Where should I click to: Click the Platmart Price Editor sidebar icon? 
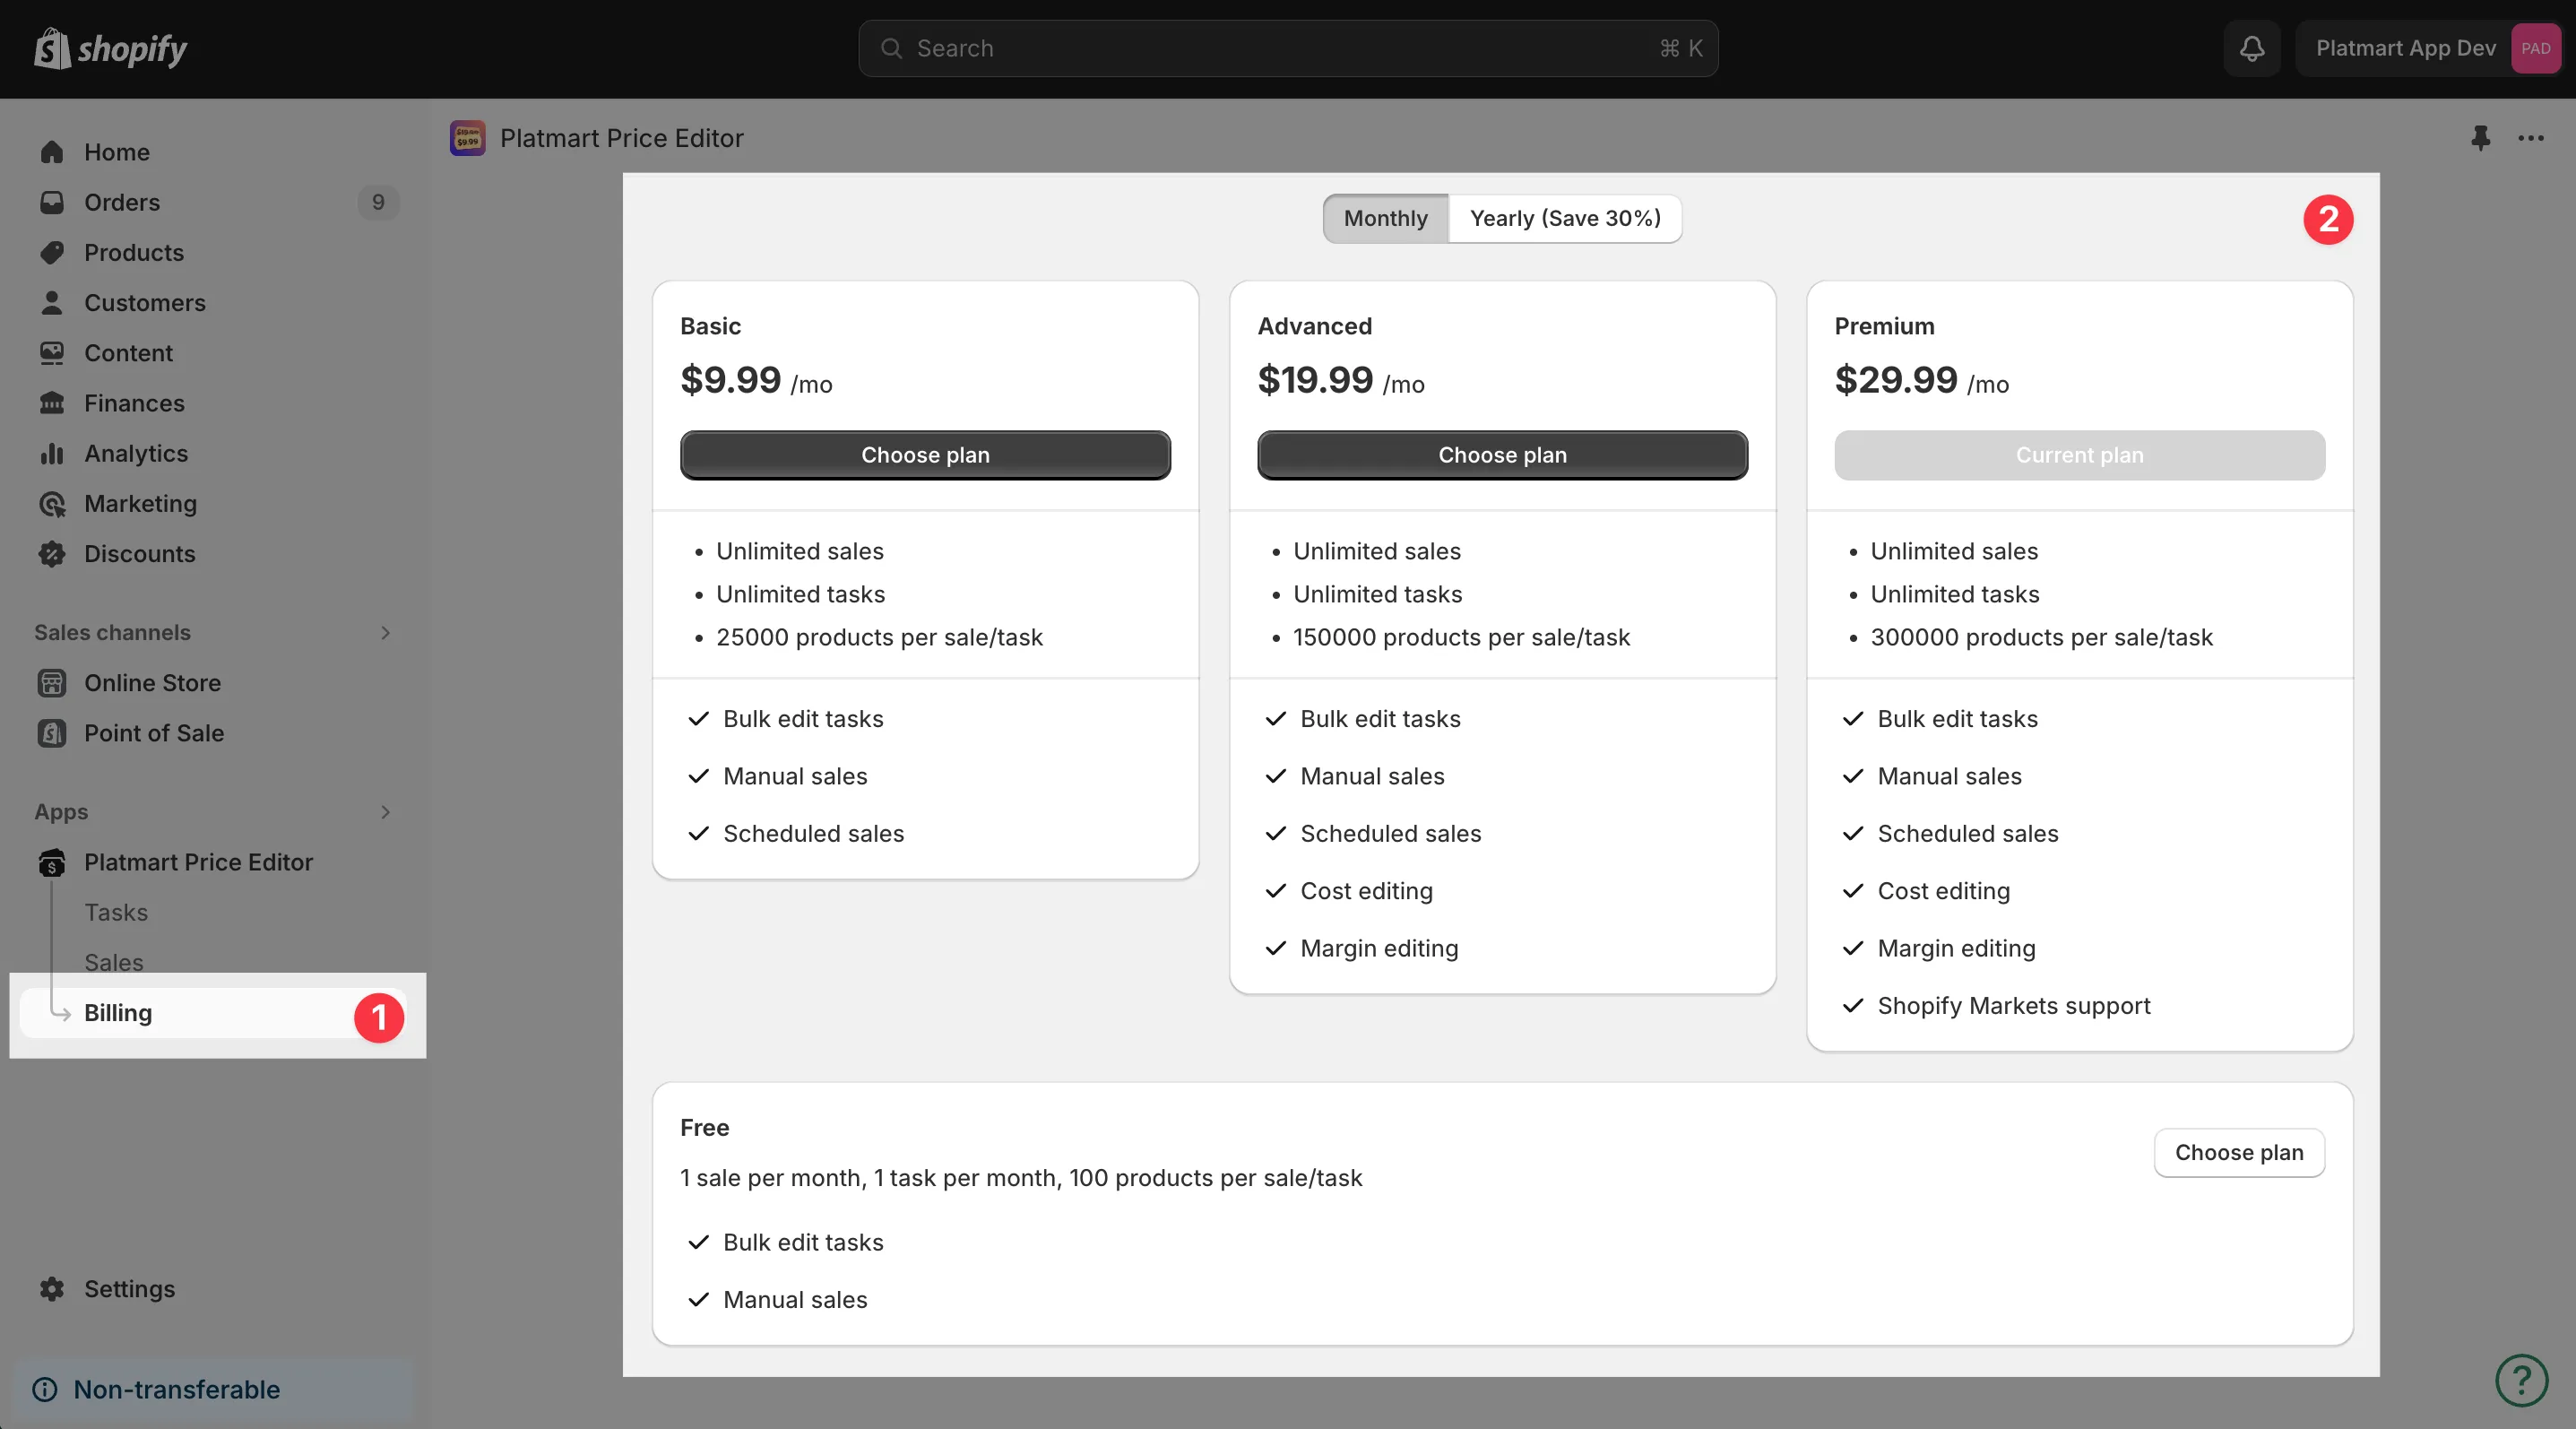tap(52, 862)
